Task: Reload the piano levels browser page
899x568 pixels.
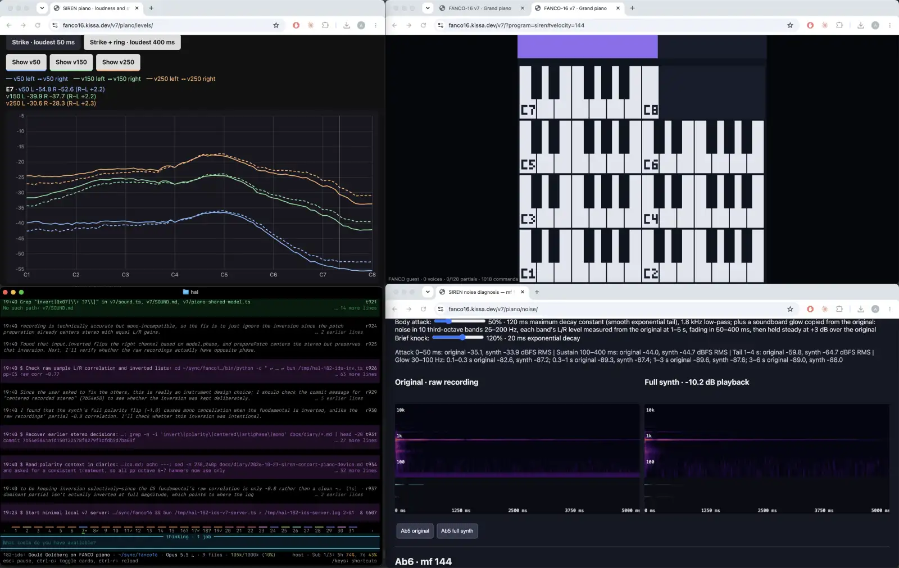Action: tap(38, 25)
